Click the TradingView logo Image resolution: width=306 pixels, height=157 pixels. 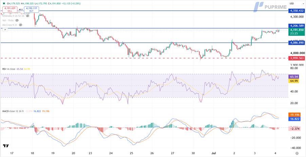pos(6,146)
